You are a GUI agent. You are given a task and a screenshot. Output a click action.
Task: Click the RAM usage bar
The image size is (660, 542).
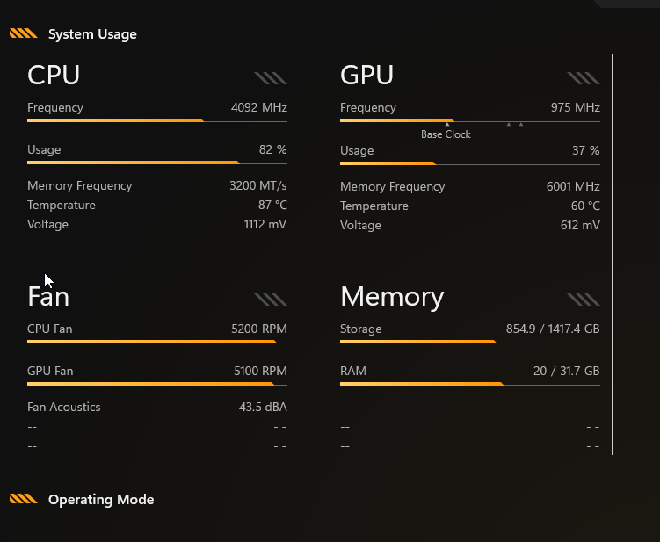click(470, 384)
